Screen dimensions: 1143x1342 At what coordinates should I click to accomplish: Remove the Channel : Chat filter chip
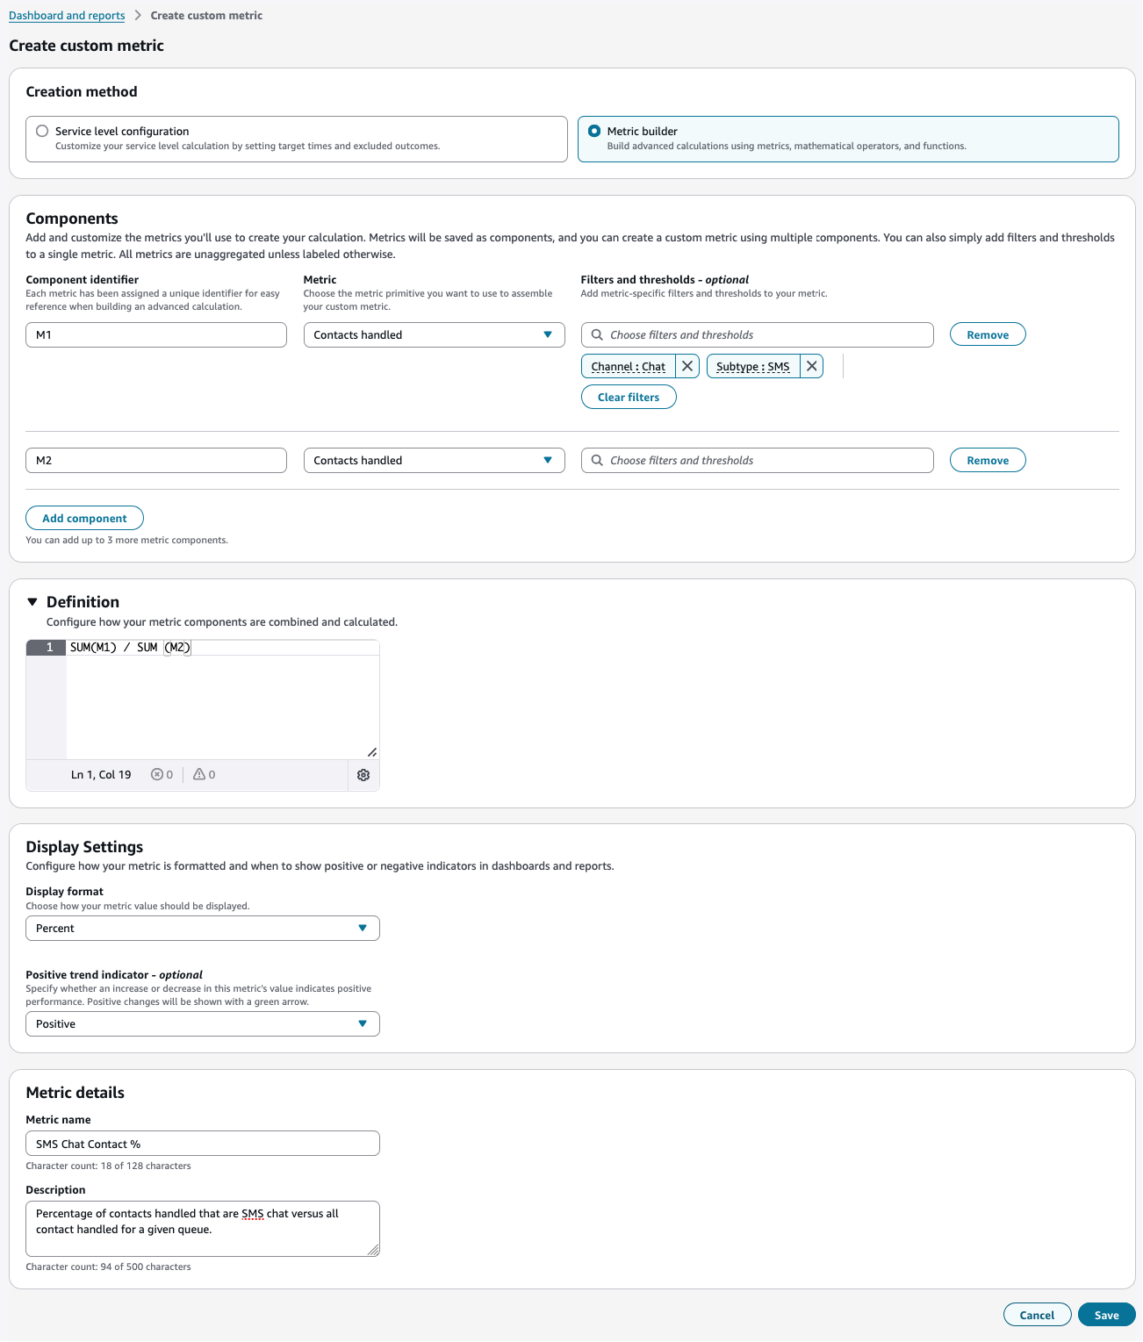pyautogui.click(x=687, y=366)
